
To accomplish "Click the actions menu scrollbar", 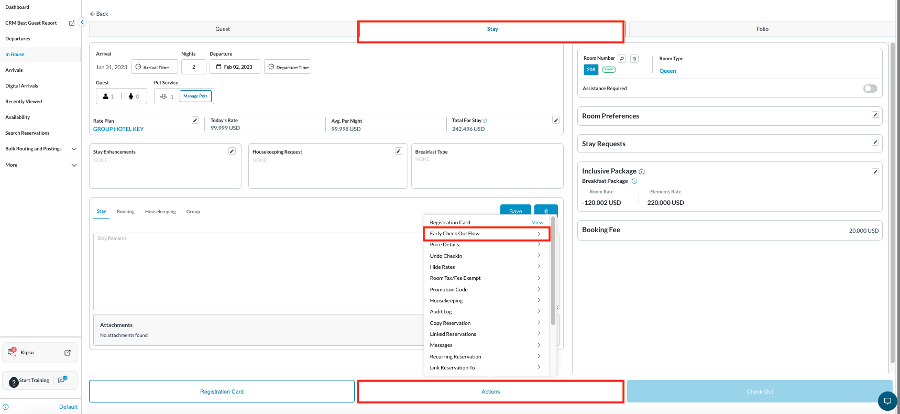I will pos(553,273).
